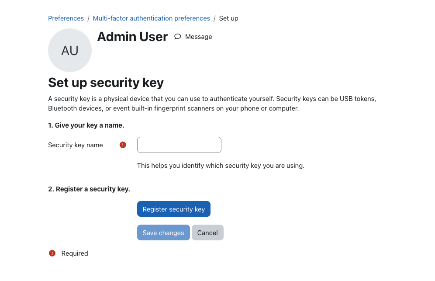This screenshot has width=435, height=281.
Task: Click the security key description paragraph
Action: tap(212, 104)
